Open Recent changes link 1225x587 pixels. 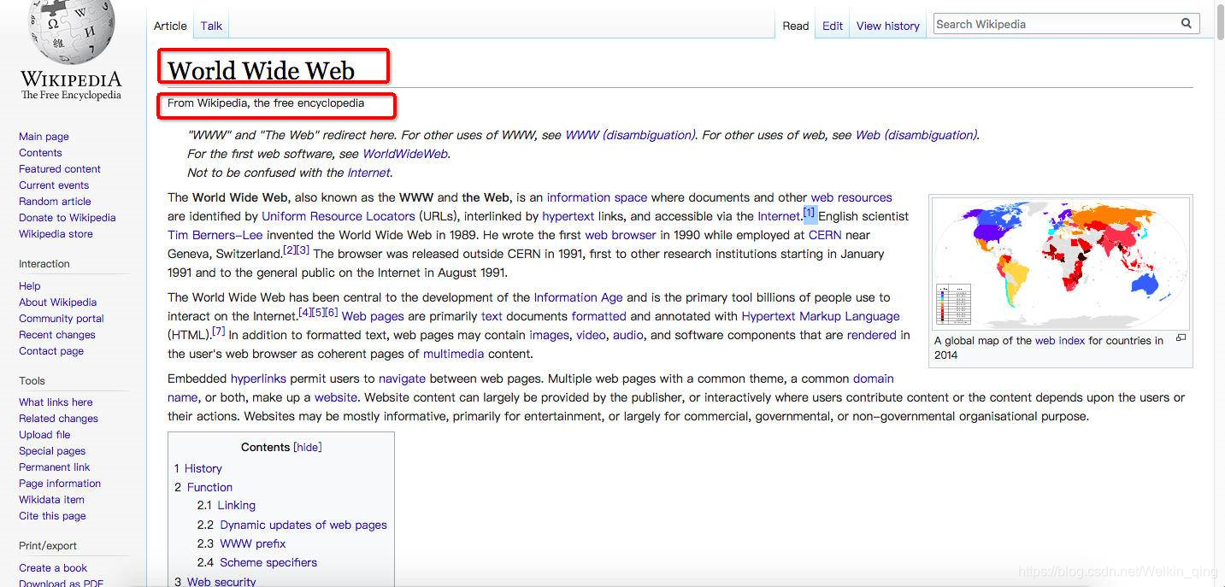click(x=57, y=335)
